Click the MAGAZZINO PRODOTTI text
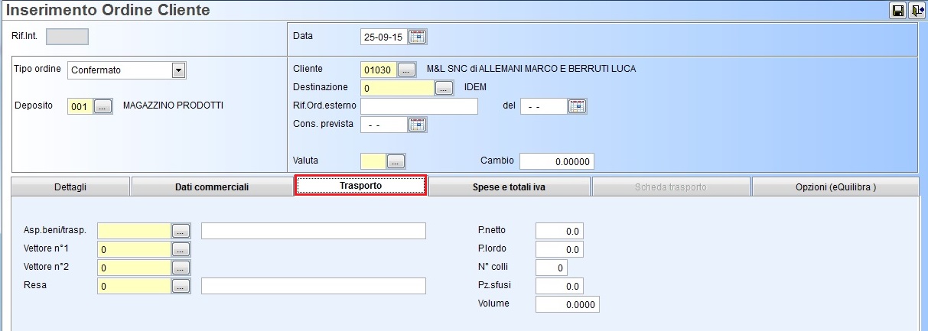 [x=174, y=105]
